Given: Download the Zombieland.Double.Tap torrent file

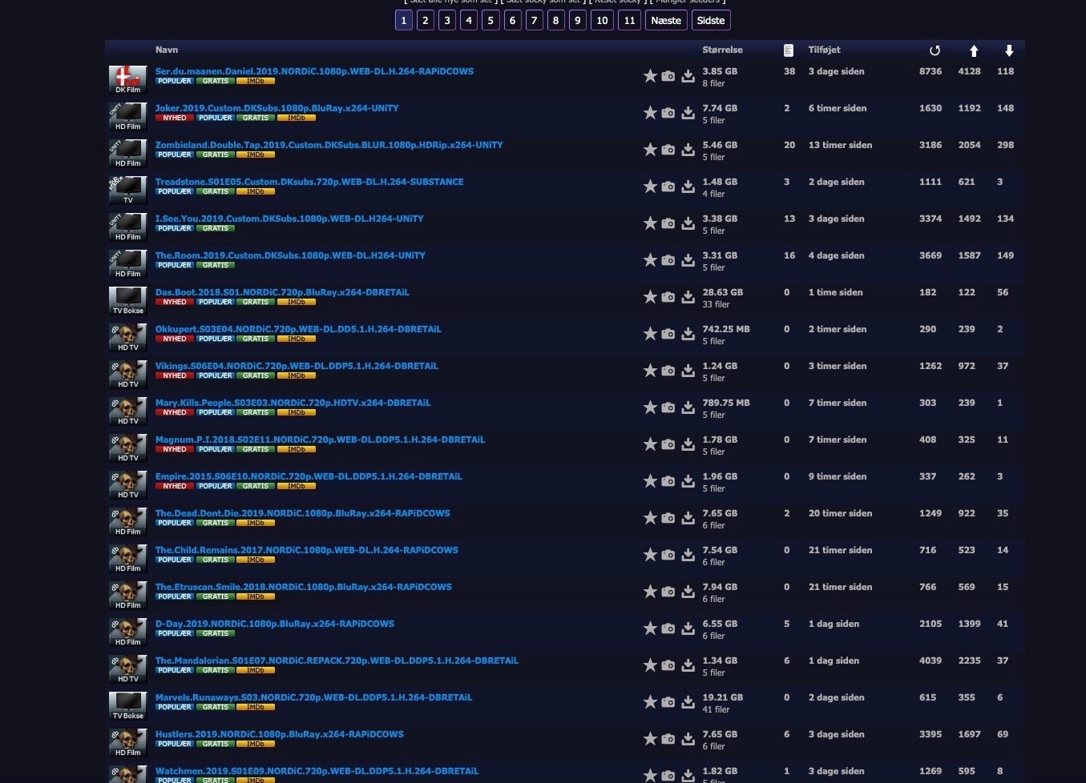Looking at the screenshot, I should coord(688,150).
